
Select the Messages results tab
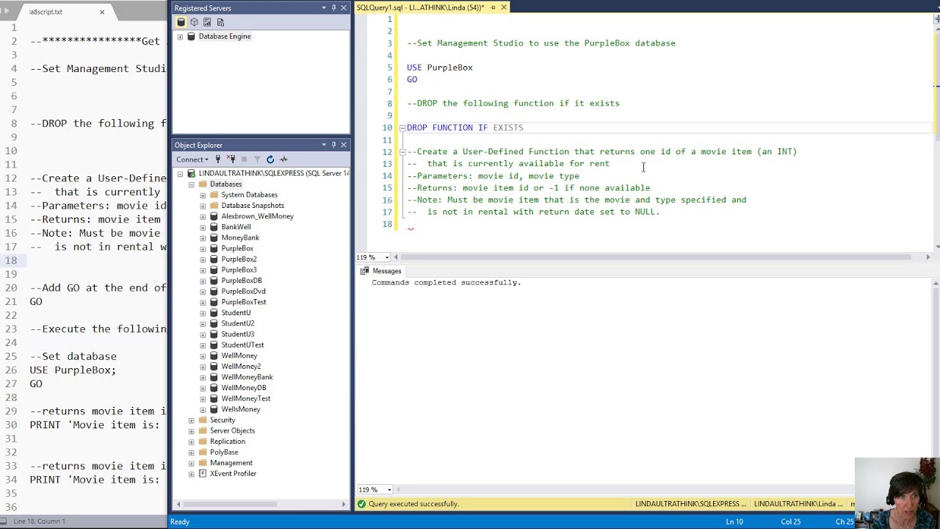click(386, 271)
